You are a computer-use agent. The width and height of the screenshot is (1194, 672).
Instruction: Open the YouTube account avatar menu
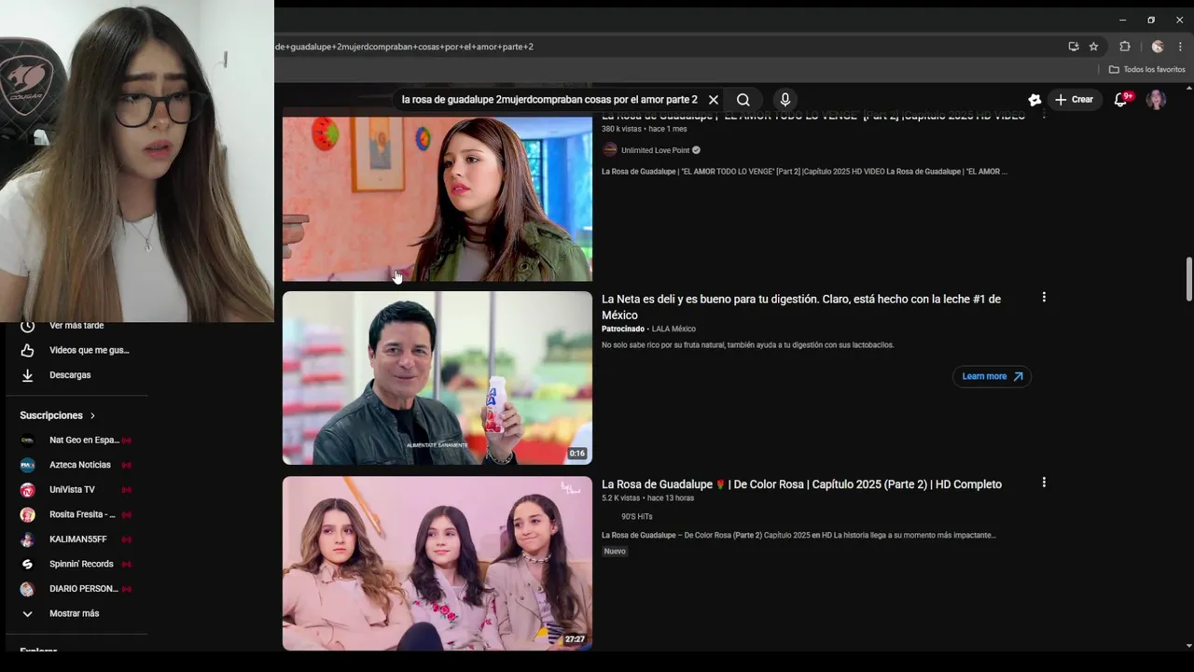pyautogui.click(x=1156, y=100)
